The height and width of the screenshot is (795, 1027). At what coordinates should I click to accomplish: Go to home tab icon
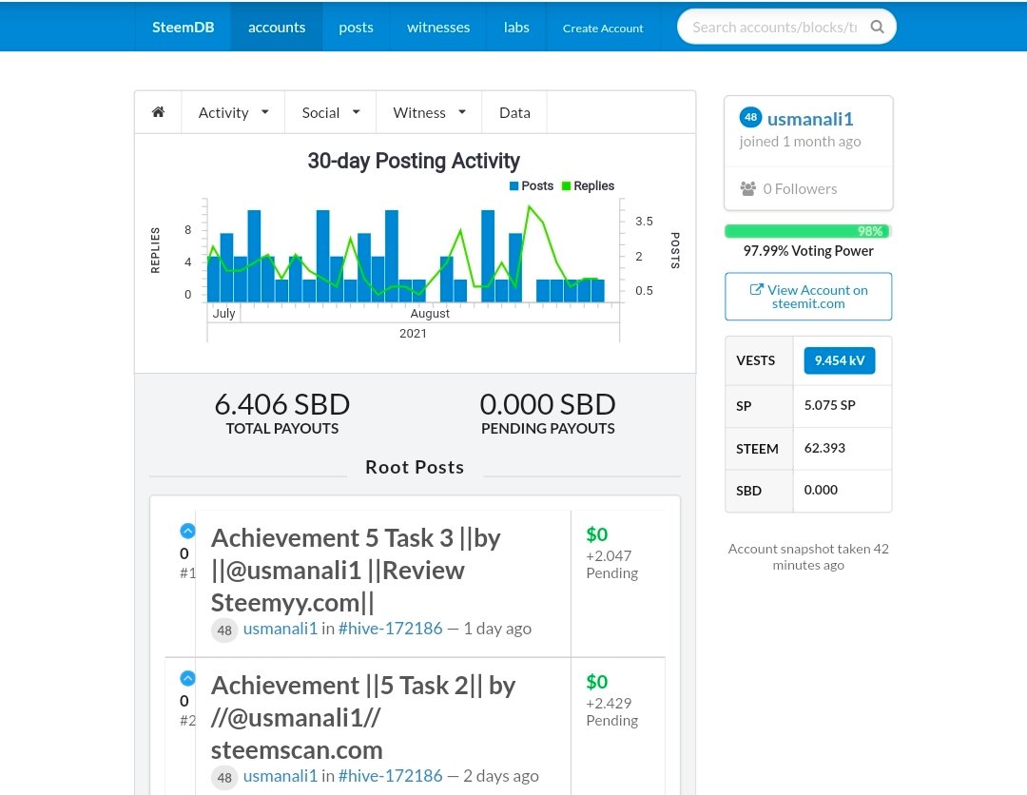[158, 112]
